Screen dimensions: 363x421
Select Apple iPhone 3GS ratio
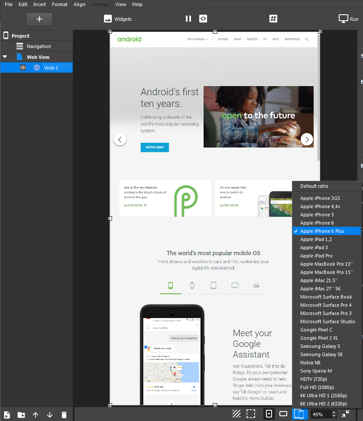point(327,198)
